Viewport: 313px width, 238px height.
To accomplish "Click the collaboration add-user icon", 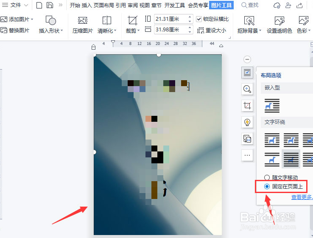I will pyautogui.click(x=288, y=5).
